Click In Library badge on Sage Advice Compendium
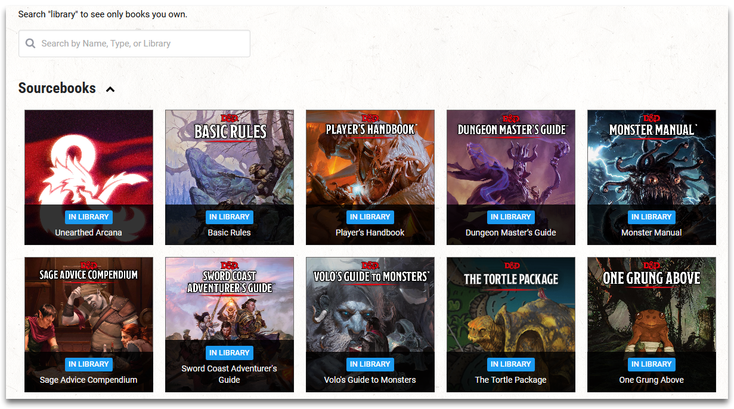The height and width of the screenshot is (409, 734). [89, 364]
